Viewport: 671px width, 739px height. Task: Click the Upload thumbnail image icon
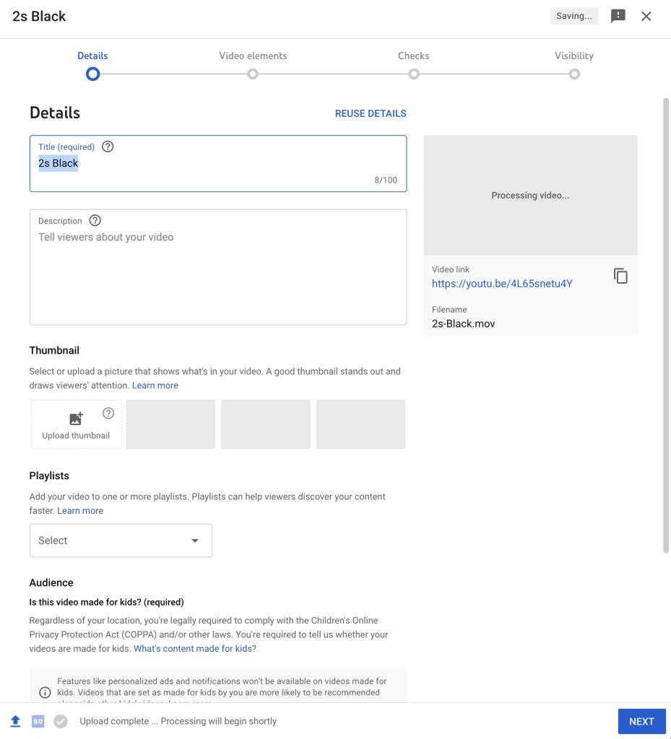click(x=76, y=419)
